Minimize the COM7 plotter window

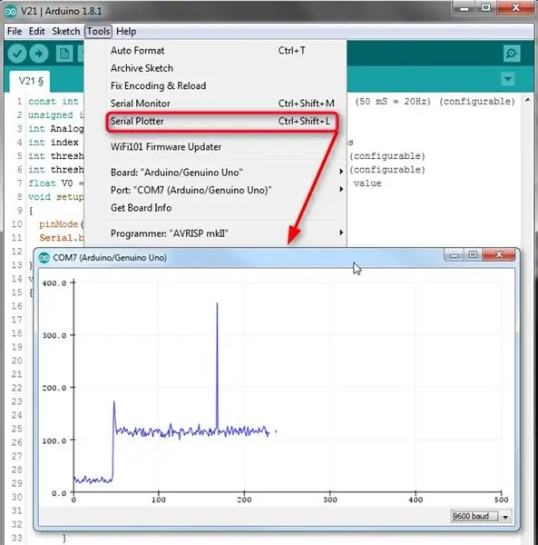[455, 255]
